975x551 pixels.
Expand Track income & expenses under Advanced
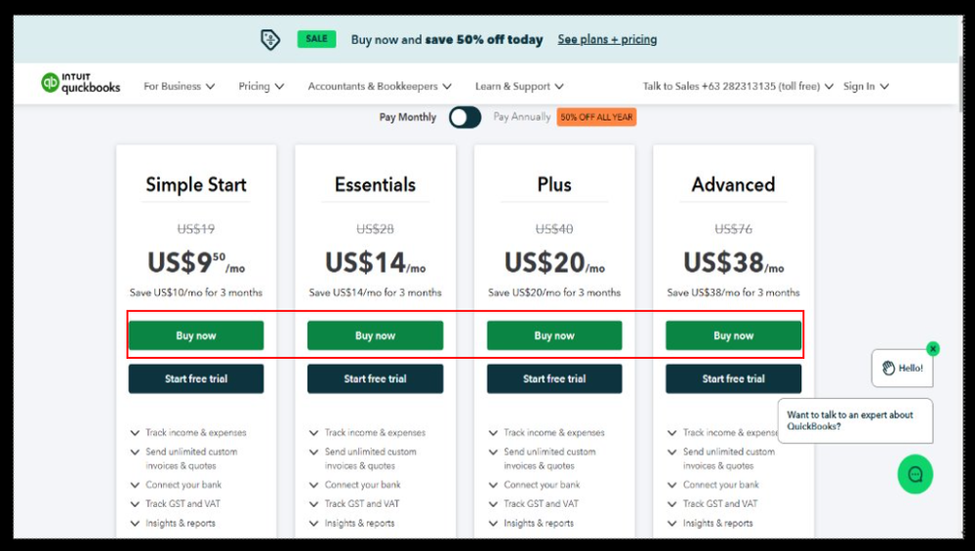722,432
